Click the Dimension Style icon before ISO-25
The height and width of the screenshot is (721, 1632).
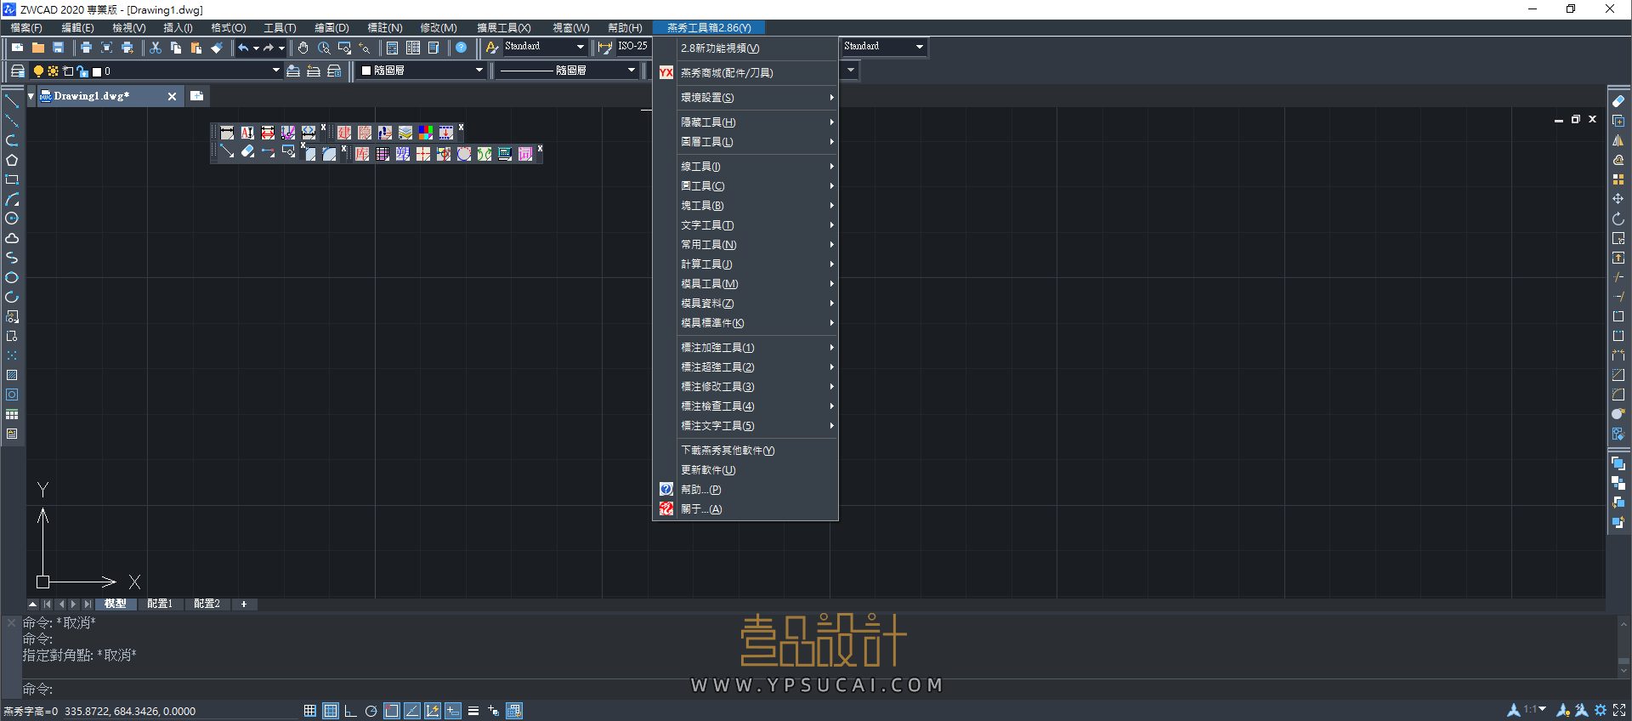[x=605, y=48]
